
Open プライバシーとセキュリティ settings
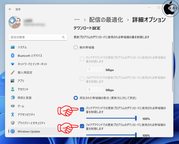(x=38, y=123)
